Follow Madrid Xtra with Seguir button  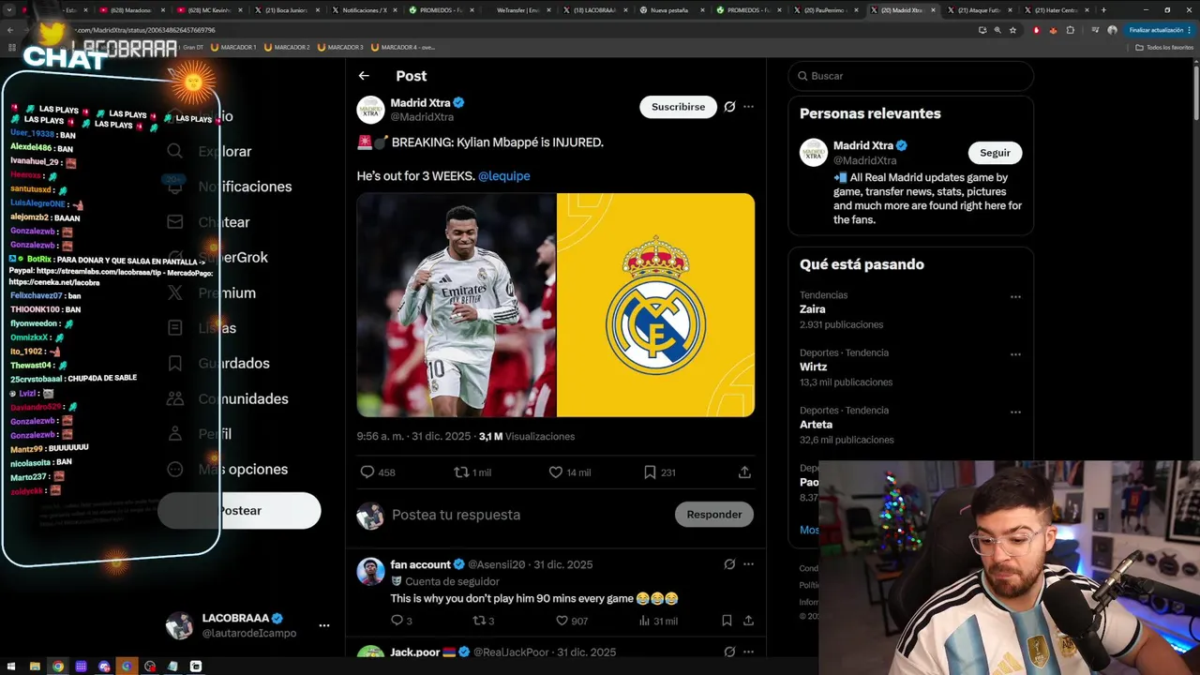pyautogui.click(x=995, y=153)
